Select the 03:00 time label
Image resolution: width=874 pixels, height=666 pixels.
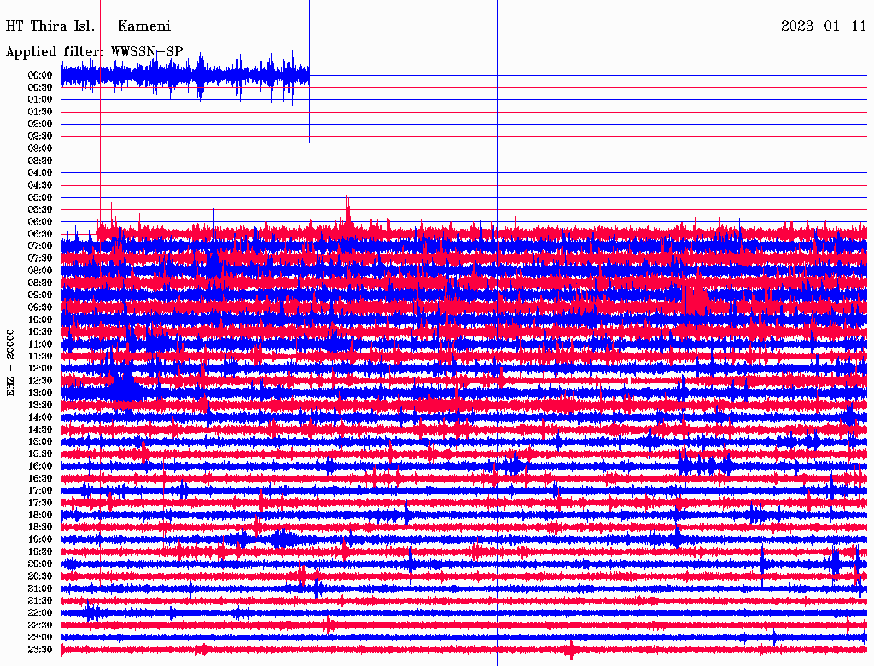coord(40,149)
